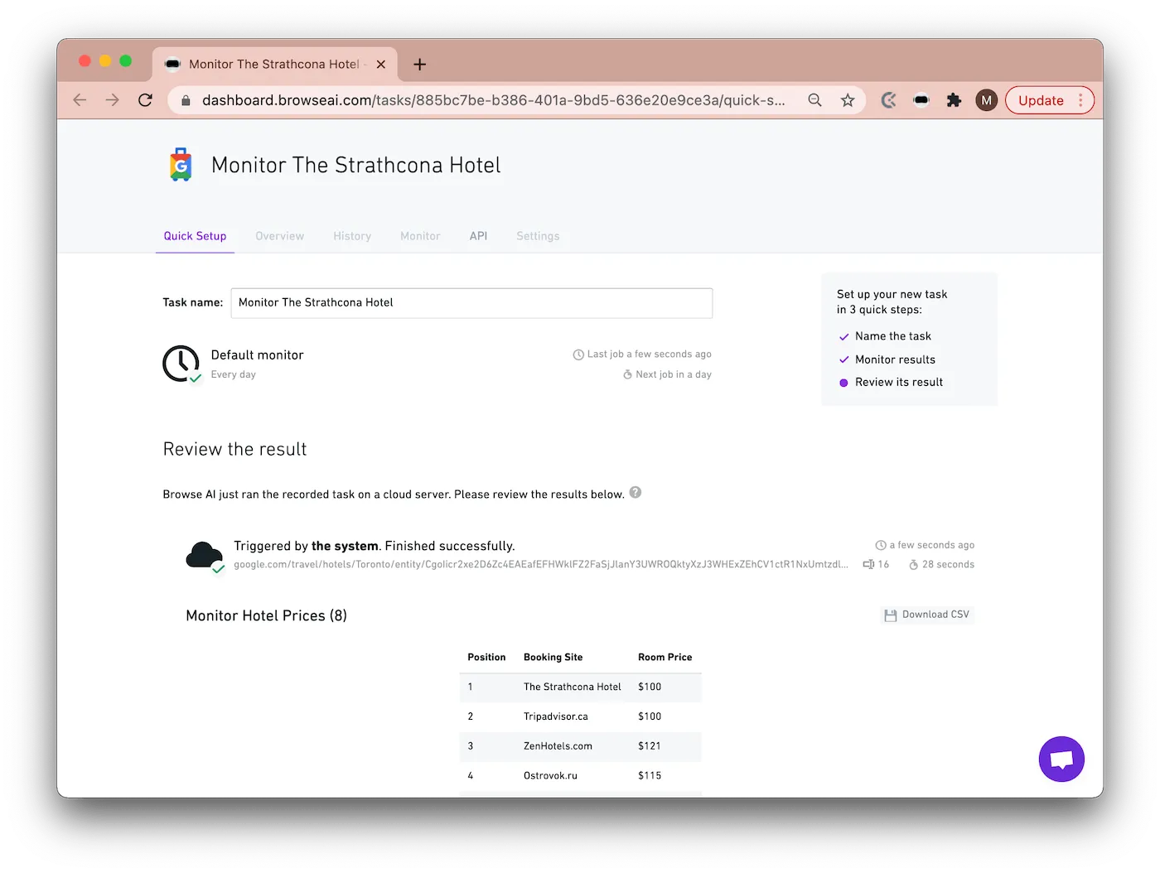Close the Monitor The Strathcona Hotel tab
The width and height of the screenshot is (1160, 873).
381,64
